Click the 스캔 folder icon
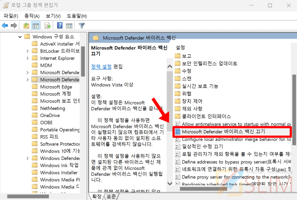Screen dimensions: 297x200 (x=178, y=78)
